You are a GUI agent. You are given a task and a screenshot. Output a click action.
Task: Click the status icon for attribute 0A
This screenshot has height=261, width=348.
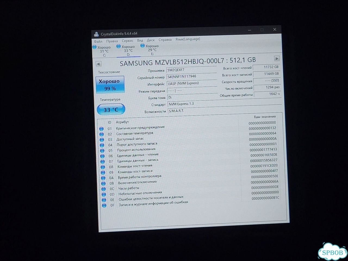click(103, 178)
